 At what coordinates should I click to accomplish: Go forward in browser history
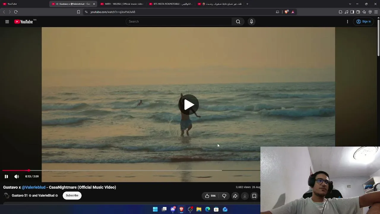point(9,12)
